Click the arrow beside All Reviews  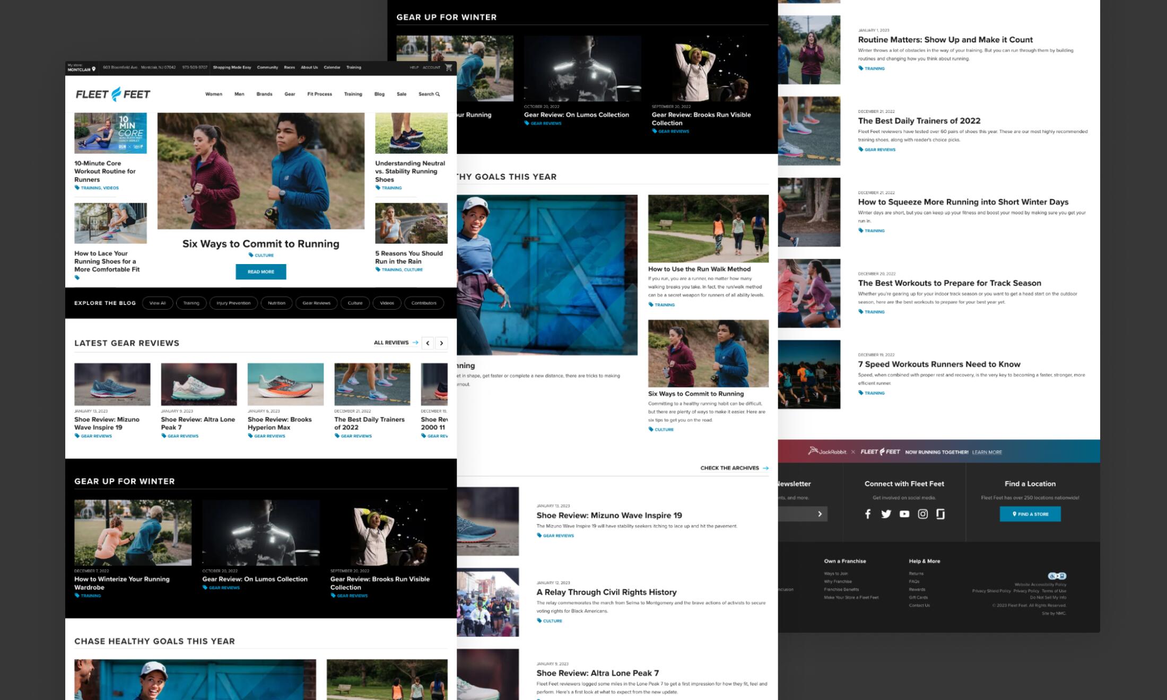pos(415,343)
